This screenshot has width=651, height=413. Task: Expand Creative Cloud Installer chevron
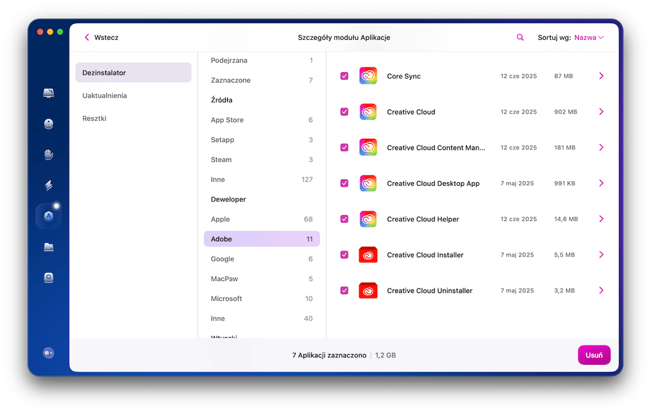coord(601,255)
